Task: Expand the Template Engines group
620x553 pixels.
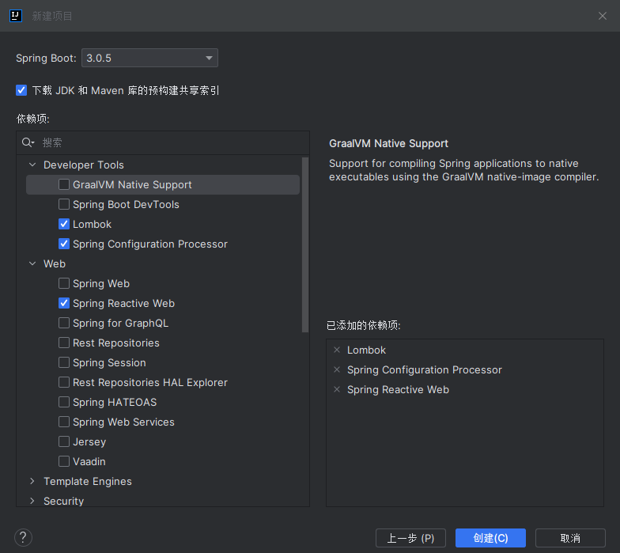Action: click(x=32, y=481)
